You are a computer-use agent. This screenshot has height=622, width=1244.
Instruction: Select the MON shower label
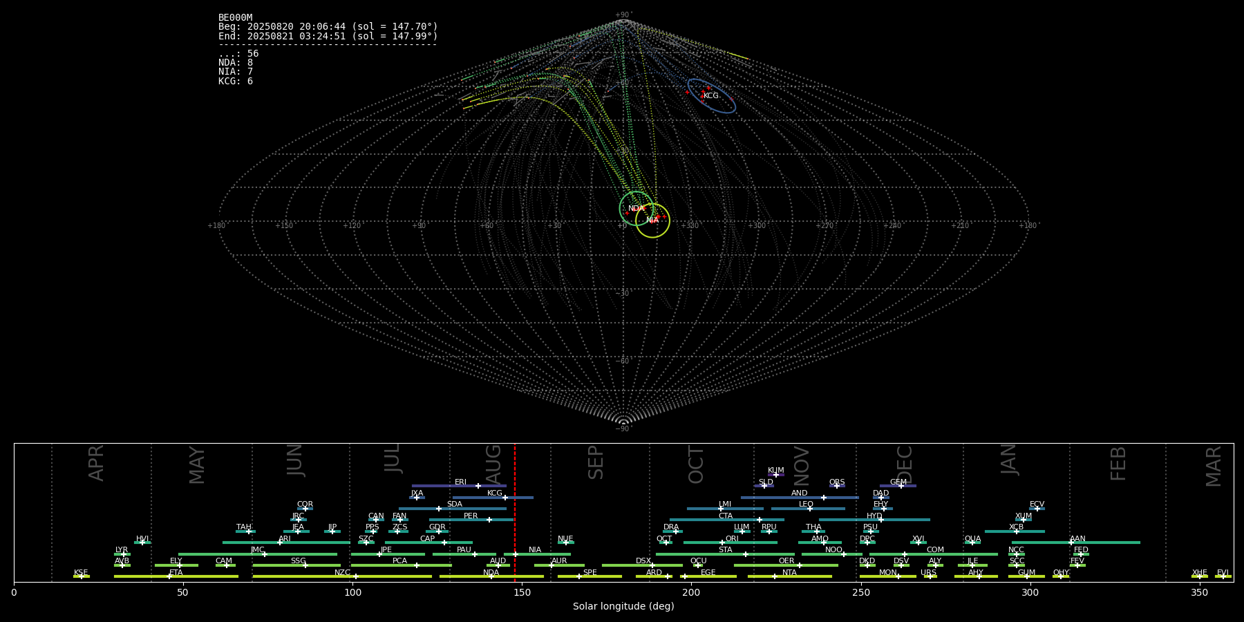888,573
